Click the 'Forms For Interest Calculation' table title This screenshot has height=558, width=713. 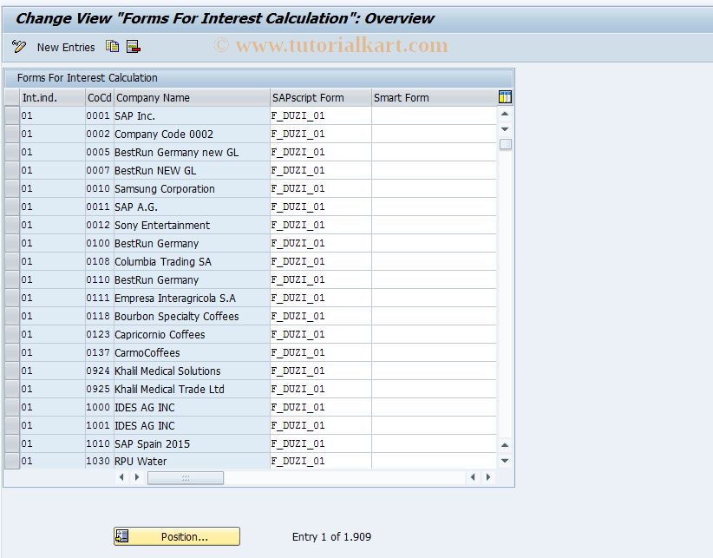[88, 78]
